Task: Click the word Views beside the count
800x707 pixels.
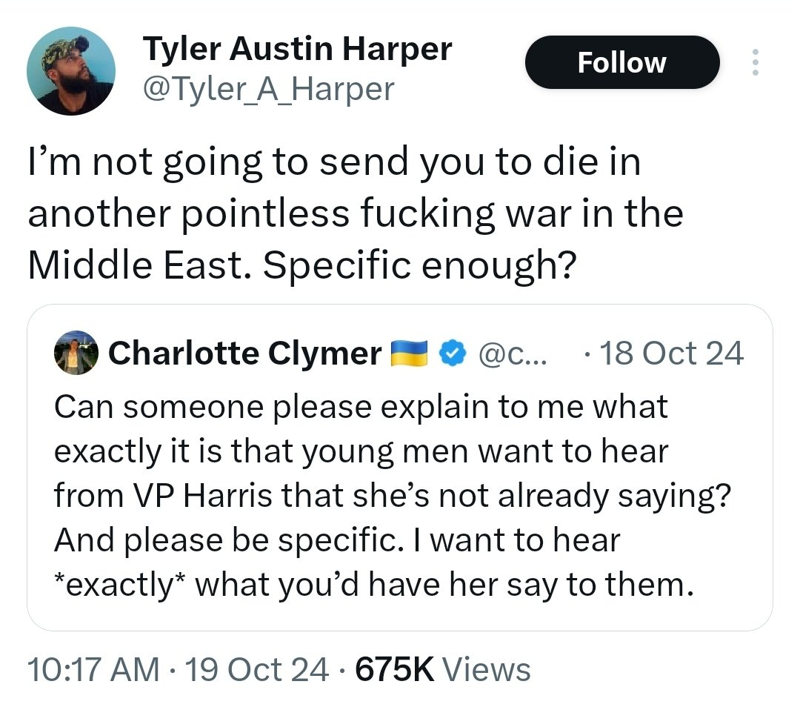Action: 487,669
